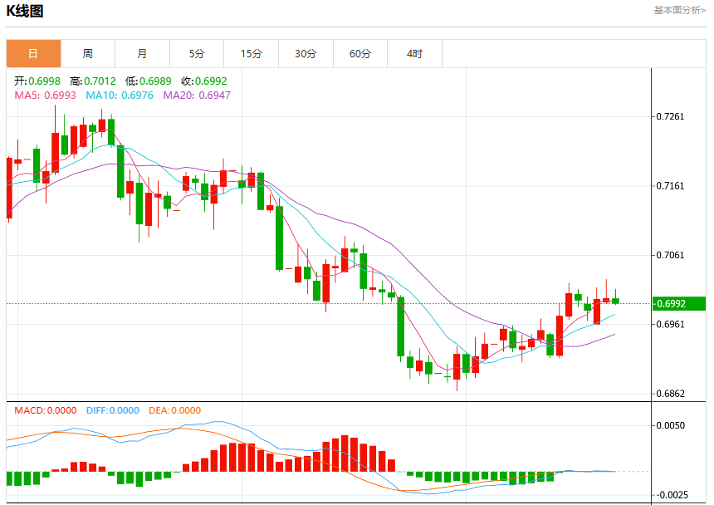The height and width of the screenshot is (505, 714).
Task: Click the 0.0050 MACD axis label
Action: [670, 425]
